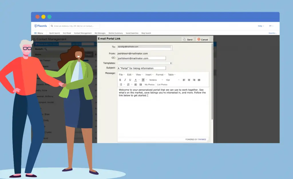Go to Contact Management tab
This screenshot has width=293, height=179.
coord(83,33)
